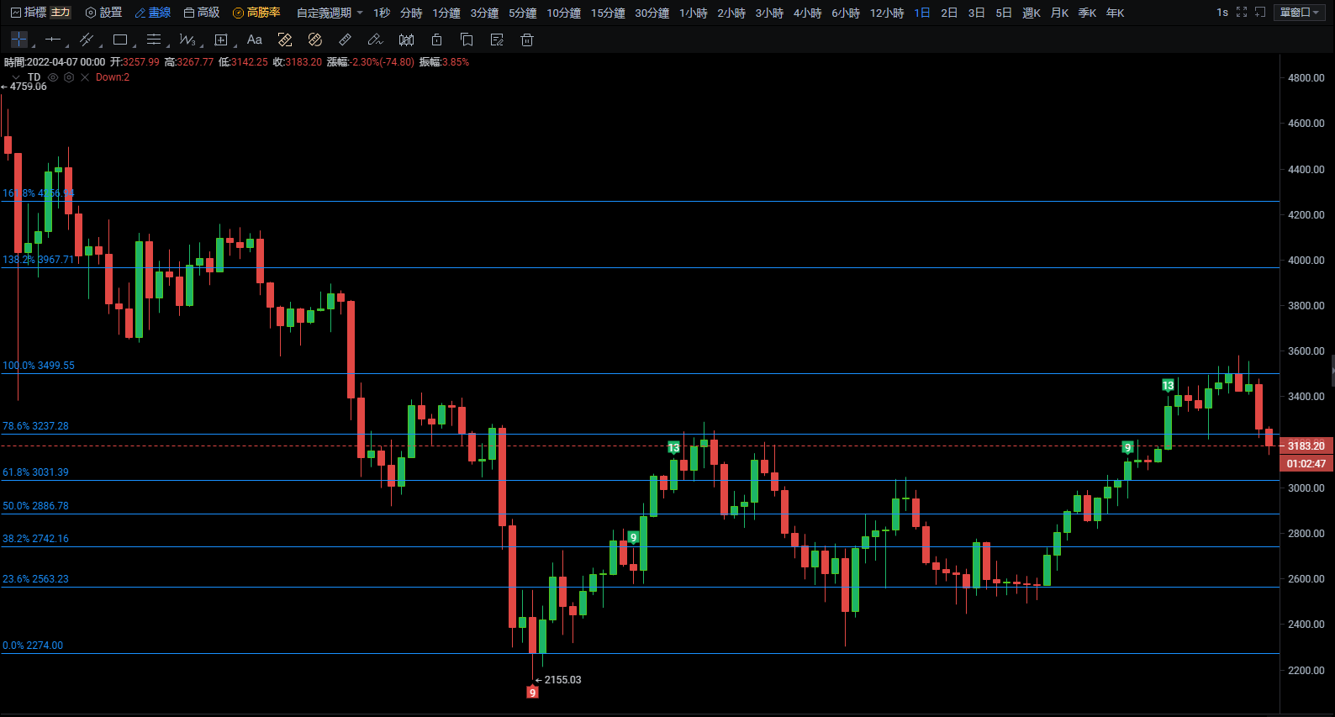This screenshot has height=717, width=1335.
Task: Click the edit drawings list icon
Action: pos(497,40)
